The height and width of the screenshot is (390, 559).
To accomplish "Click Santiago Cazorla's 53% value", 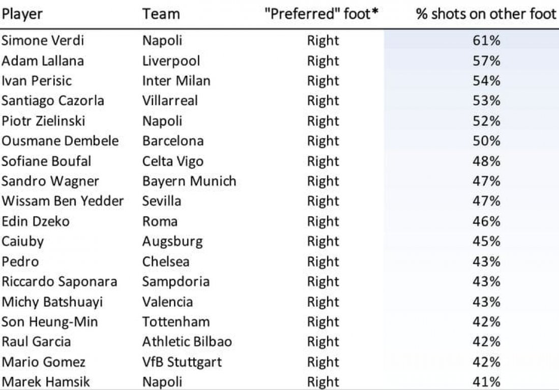I will point(486,101).
